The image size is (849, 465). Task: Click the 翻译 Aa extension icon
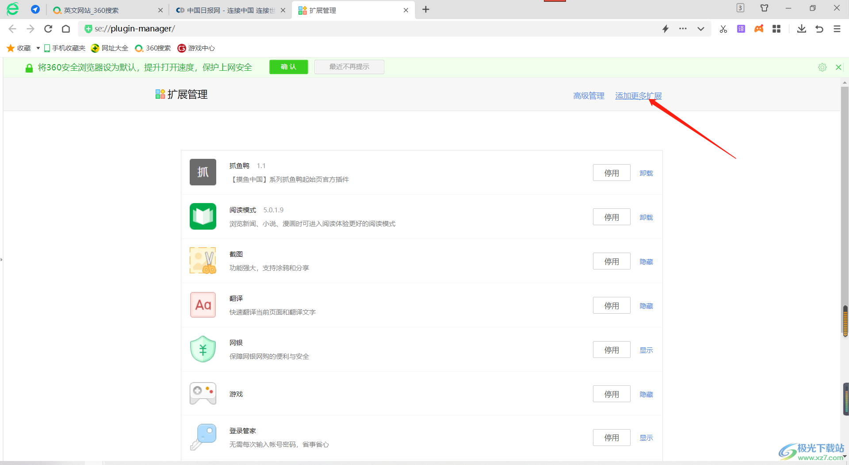coord(203,305)
